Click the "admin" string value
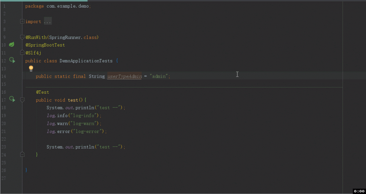The height and width of the screenshot is (194, 366). pos(159,77)
